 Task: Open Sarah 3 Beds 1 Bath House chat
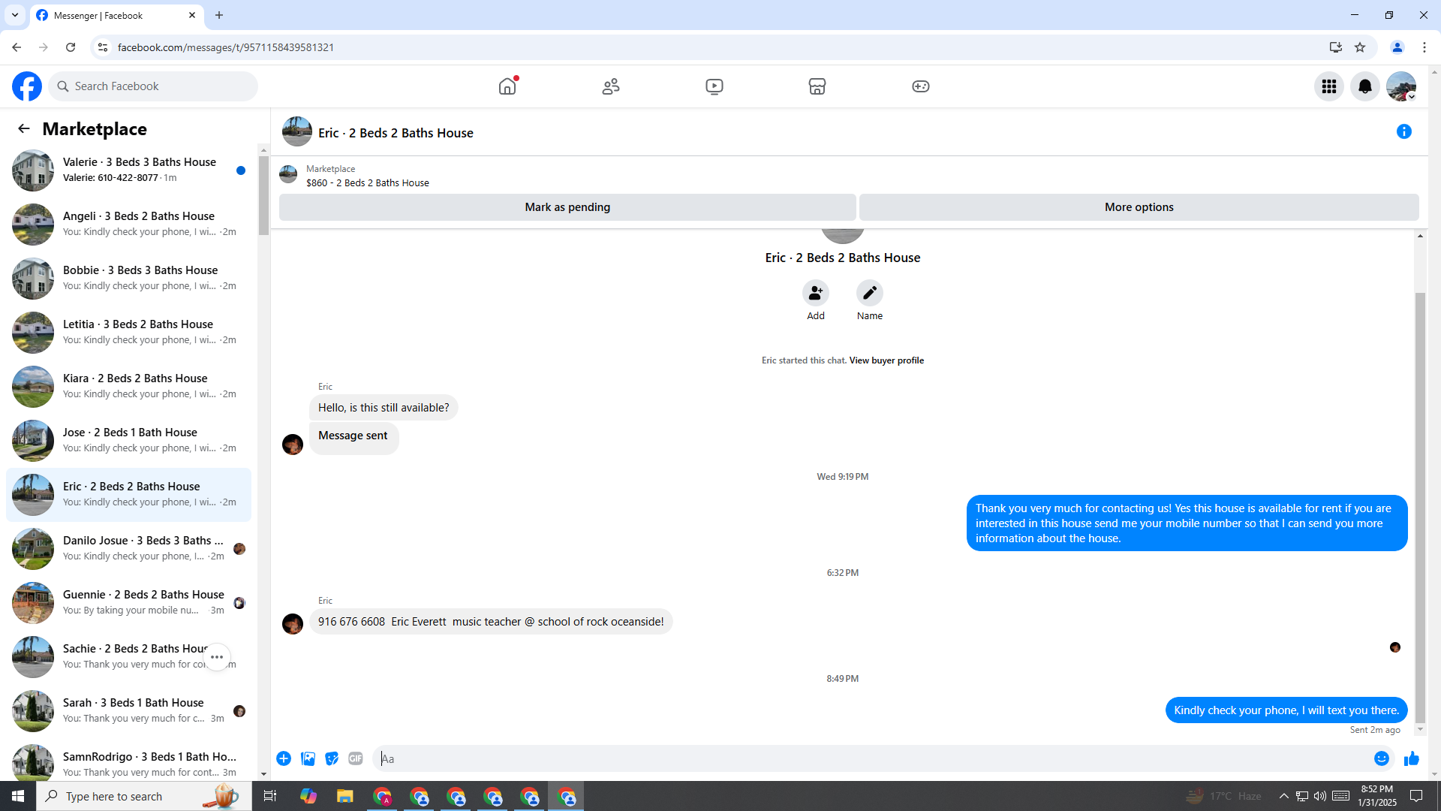click(x=129, y=710)
